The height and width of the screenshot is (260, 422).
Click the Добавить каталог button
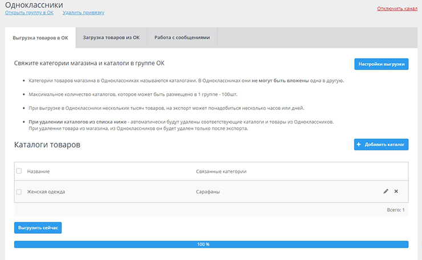click(381, 145)
